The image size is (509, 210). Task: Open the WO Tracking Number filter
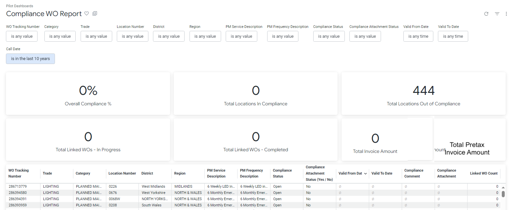point(22,36)
